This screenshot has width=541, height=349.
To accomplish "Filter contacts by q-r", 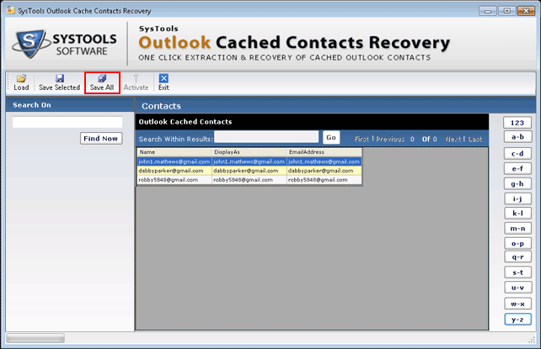I will coord(517,257).
